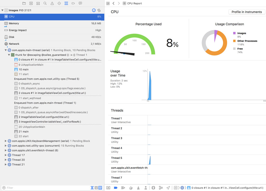Click the Profile in Instruments button

[247, 12]
